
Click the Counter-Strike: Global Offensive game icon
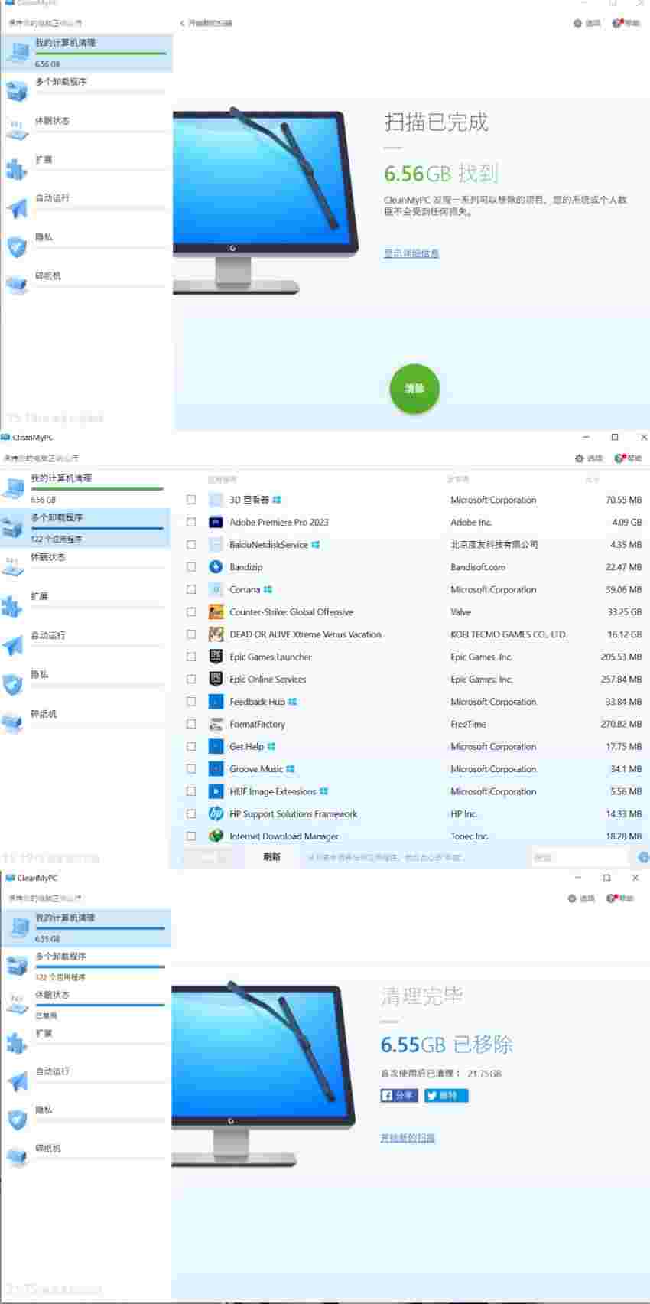[216, 612]
